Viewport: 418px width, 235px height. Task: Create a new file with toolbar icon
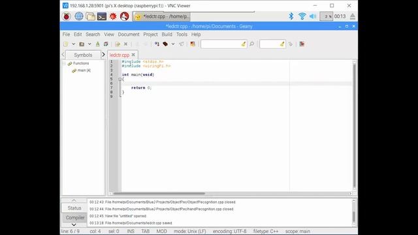[x=65, y=44]
